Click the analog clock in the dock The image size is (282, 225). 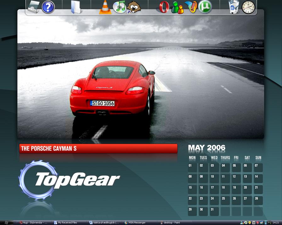[x=248, y=7]
